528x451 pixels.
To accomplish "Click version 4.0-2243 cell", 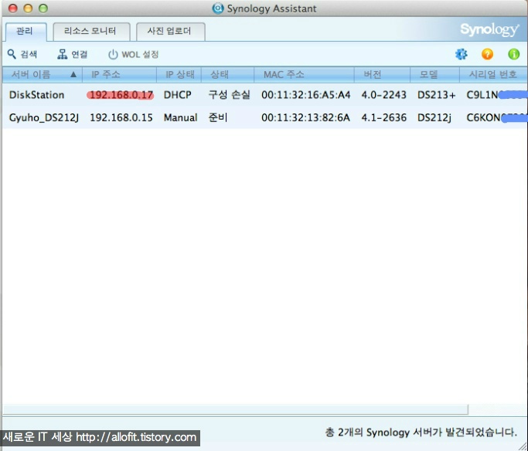I will pos(384,95).
